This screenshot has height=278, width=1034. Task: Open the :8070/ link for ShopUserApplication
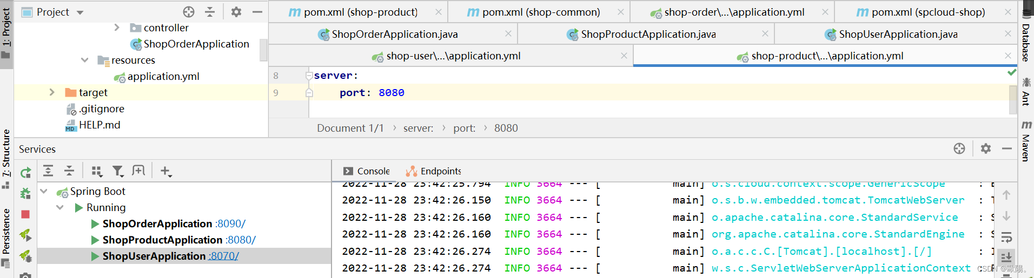point(224,256)
